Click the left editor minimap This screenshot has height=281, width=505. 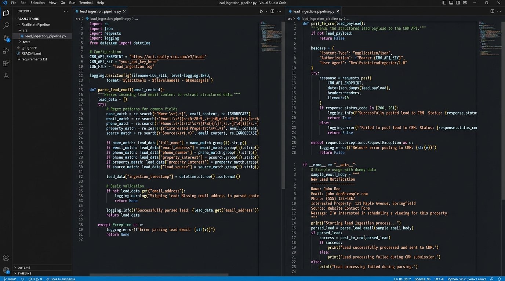[270, 35]
